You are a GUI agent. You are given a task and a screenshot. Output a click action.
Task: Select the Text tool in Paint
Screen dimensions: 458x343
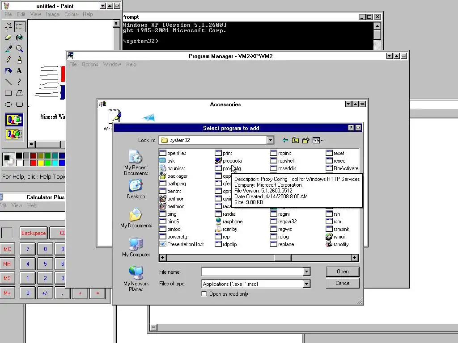20,71
